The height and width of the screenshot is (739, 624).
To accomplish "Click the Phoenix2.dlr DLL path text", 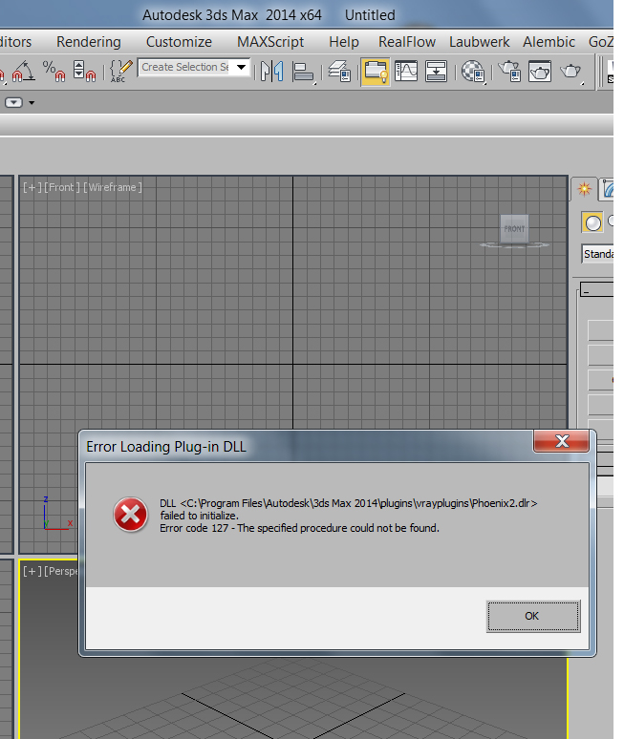I will [x=348, y=503].
